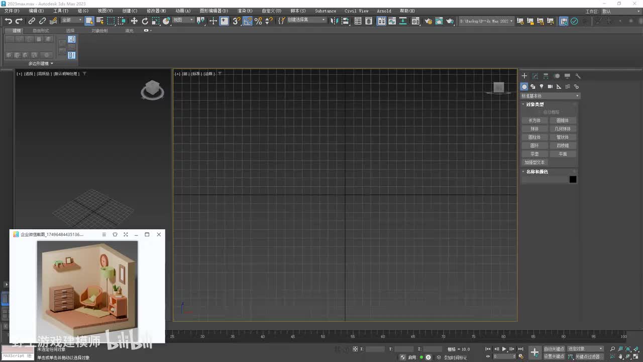Screen dimensions: 643x362
Task: Toggle Angle Snap on or off
Action: [x=247, y=21]
